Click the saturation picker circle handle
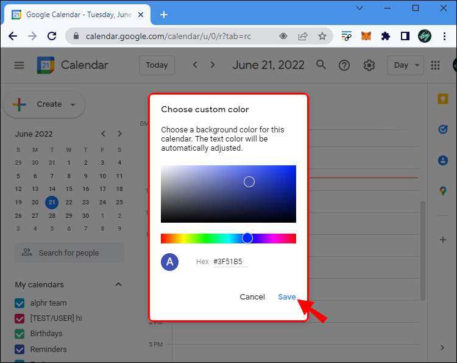This screenshot has width=457, height=363. click(x=249, y=182)
